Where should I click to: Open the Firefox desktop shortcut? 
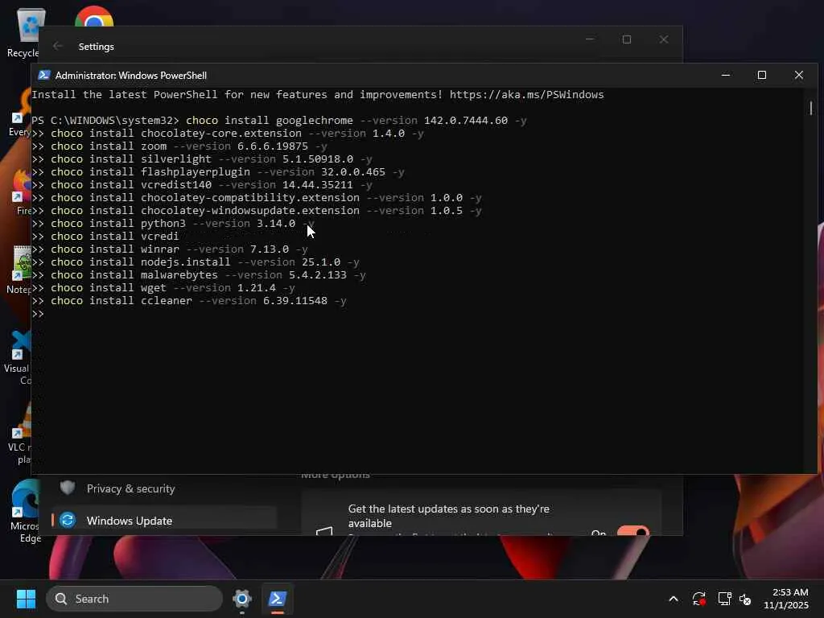point(21,192)
